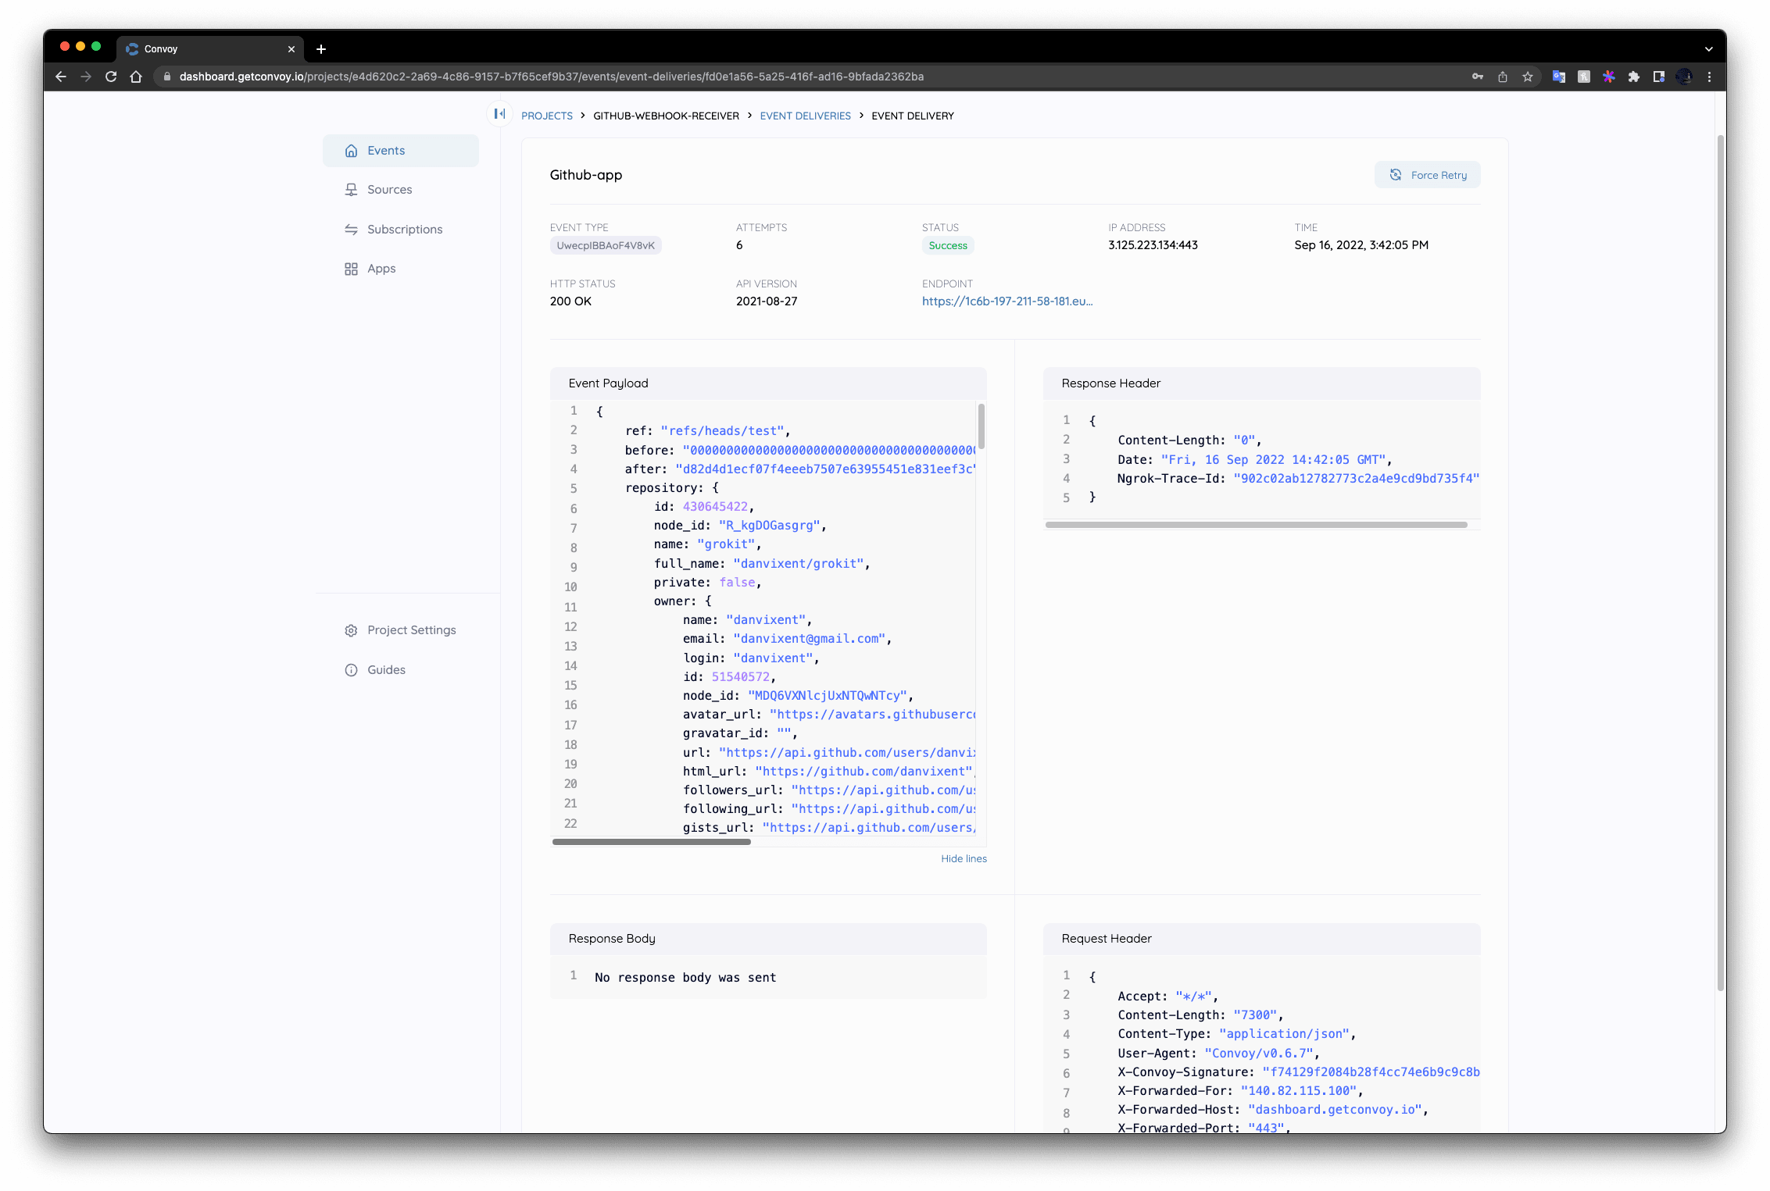Select Subscriptions from sidebar
1770x1191 pixels.
404,229
